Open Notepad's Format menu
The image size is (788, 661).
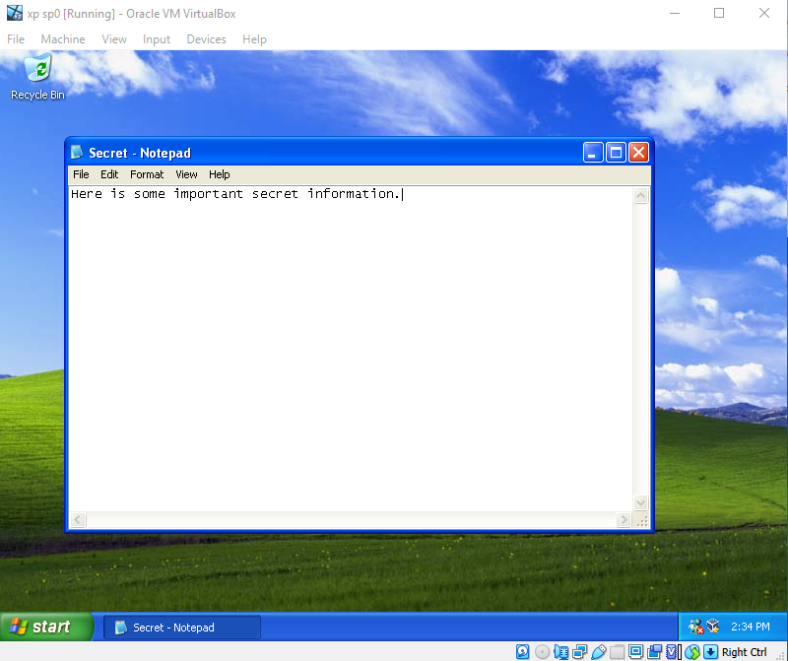pos(147,174)
